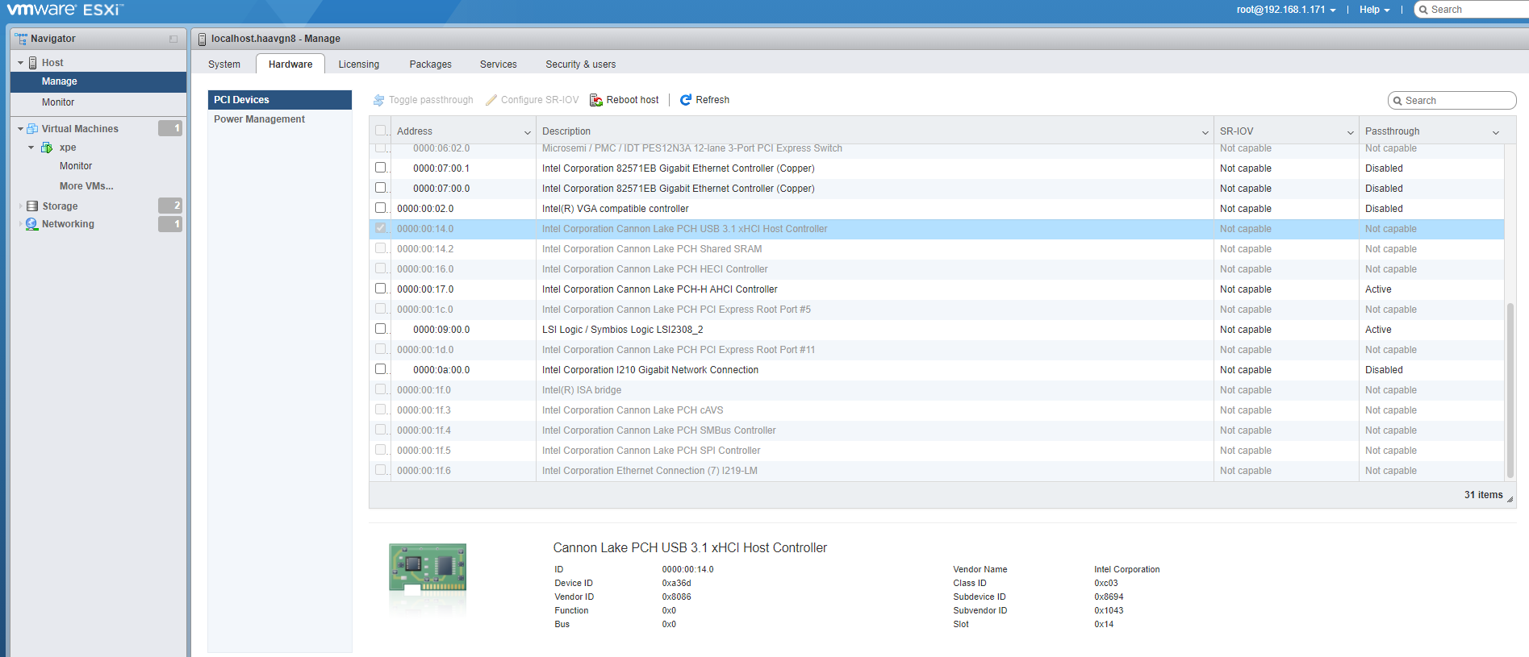Image resolution: width=1529 pixels, height=657 pixels.
Task: Switch to the System tab
Action: pyautogui.click(x=224, y=64)
